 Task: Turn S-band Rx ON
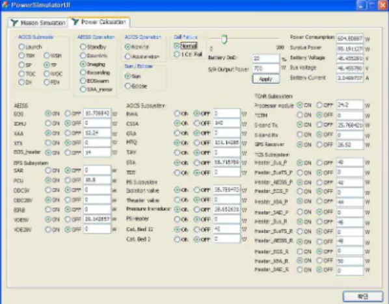[x=300, y=134]
